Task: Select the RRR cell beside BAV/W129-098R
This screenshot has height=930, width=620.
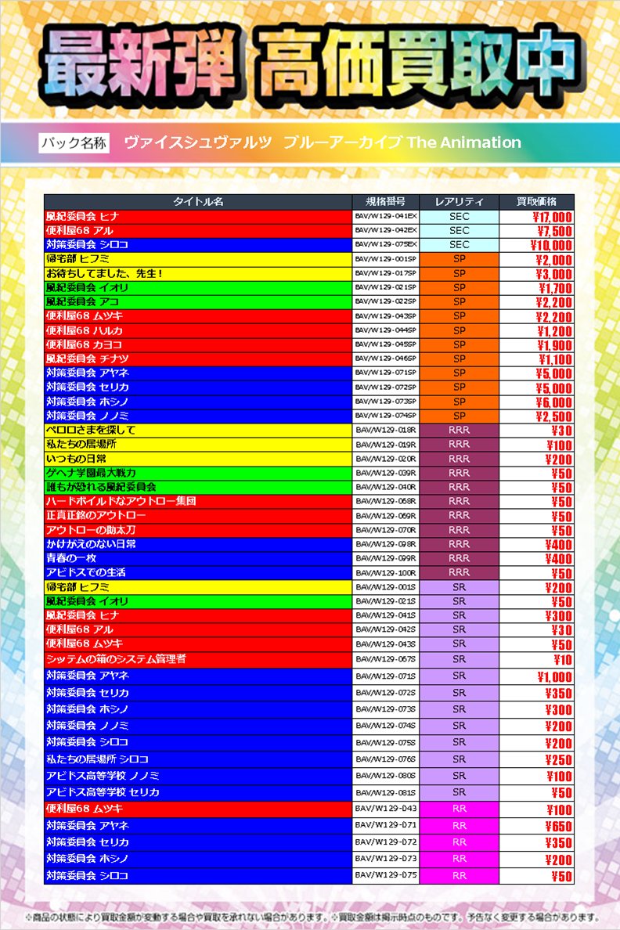Action: pos(460,544)
